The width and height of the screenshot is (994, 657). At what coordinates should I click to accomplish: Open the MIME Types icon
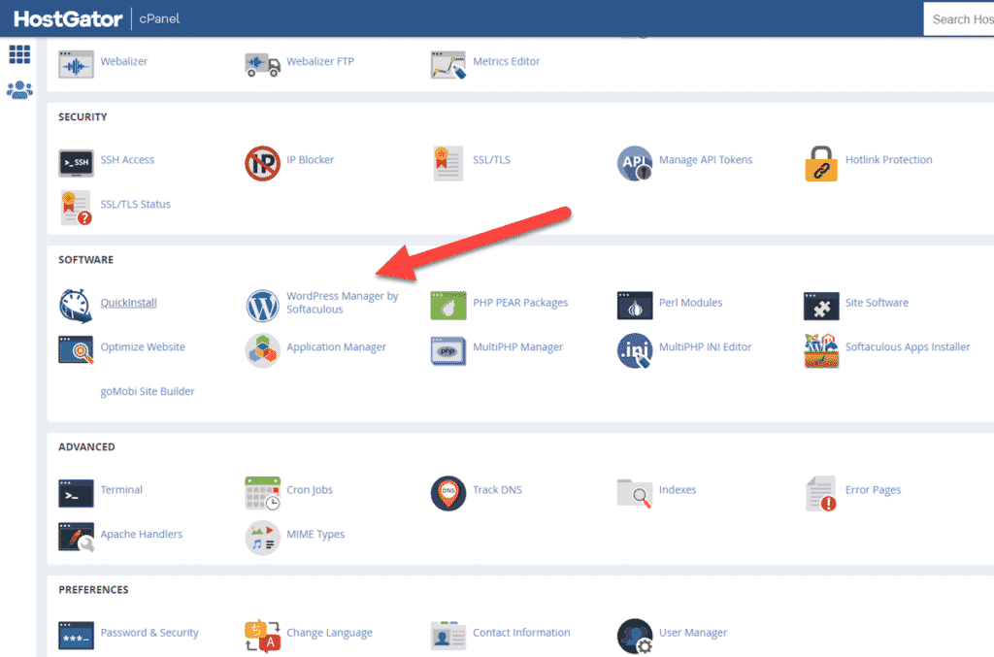coord(262,538)
